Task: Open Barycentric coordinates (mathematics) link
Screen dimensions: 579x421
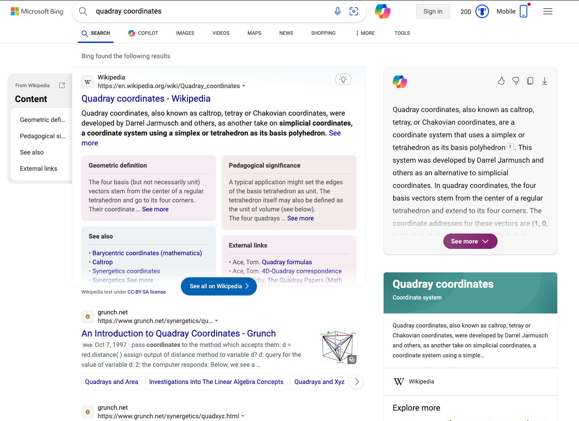Action: 147,253
